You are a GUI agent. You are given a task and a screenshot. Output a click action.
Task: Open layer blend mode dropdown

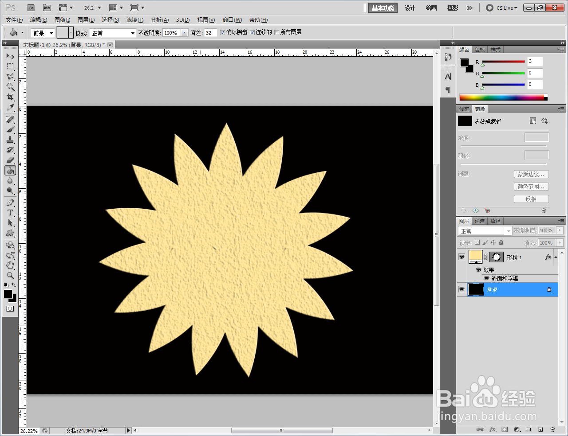pos(485,231)
